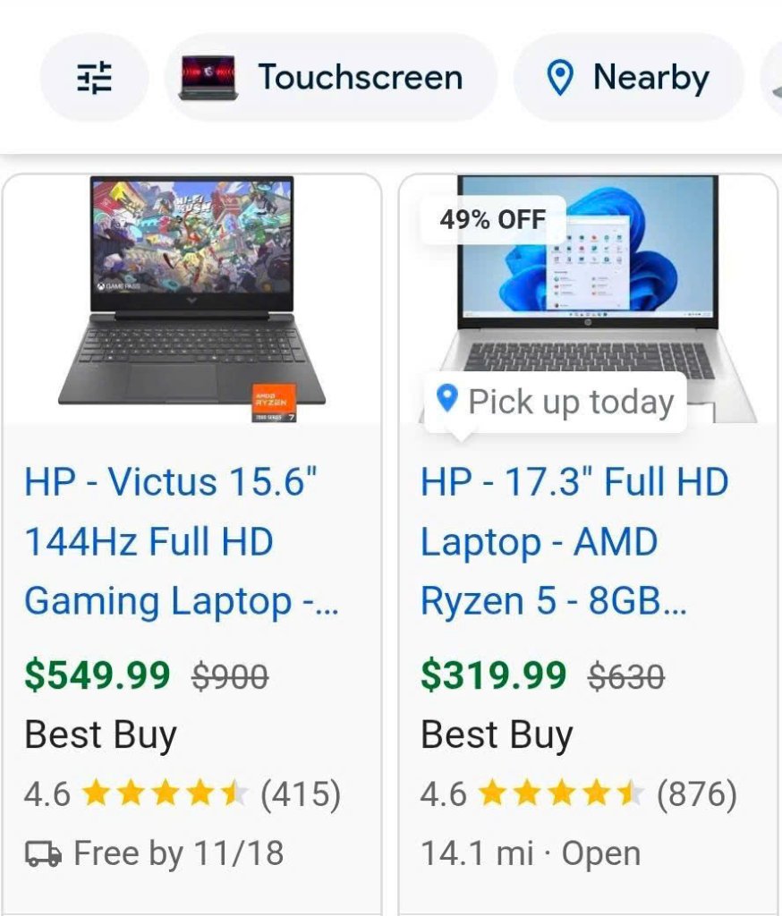Toggle the Nearby filter chip
Image resolution: width=782 pixels, height=916 pixels.
[x=628, y=78]
